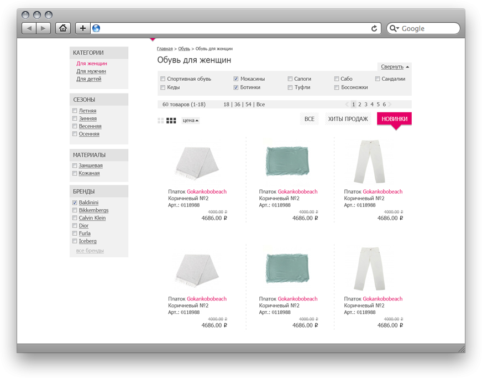Tick the Calvin Klein brand checkbox
482x378 pixels.
coord(75,218)
